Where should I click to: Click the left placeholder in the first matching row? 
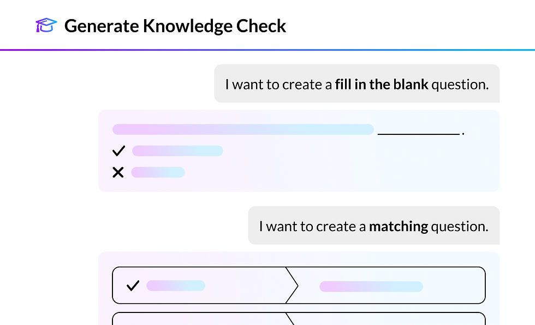click(x=176, y=286)
